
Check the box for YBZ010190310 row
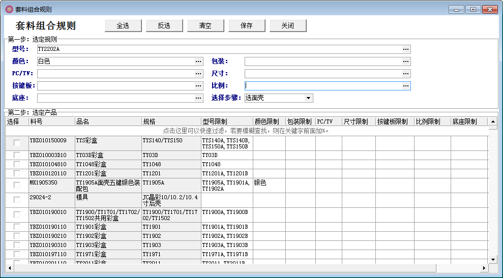tap(17, 245)
